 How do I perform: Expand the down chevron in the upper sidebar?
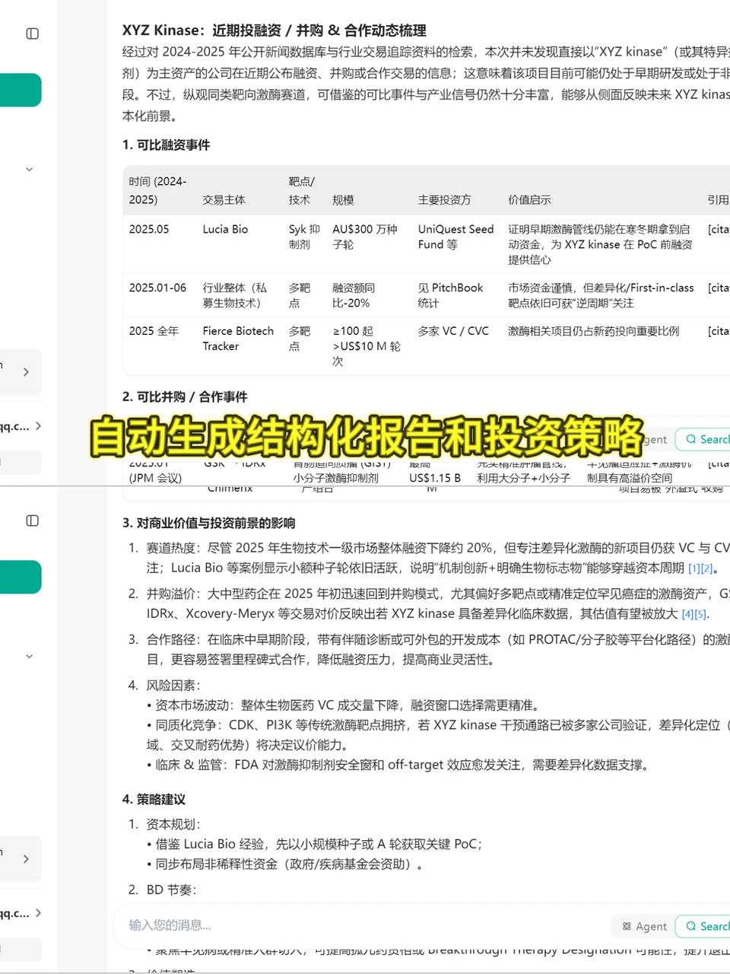tap(30, 169)
